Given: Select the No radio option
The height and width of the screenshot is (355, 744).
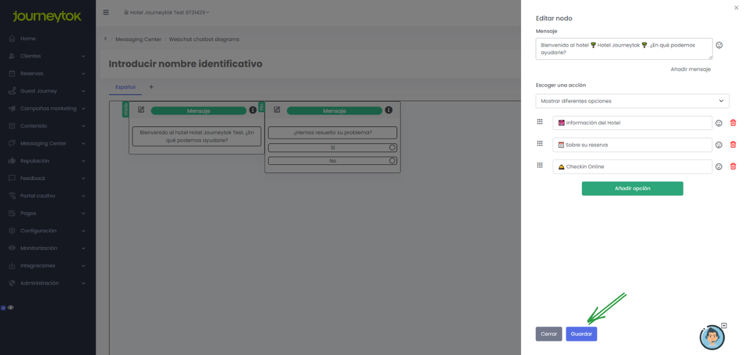Looking at the screenshot, I should 393,161.
